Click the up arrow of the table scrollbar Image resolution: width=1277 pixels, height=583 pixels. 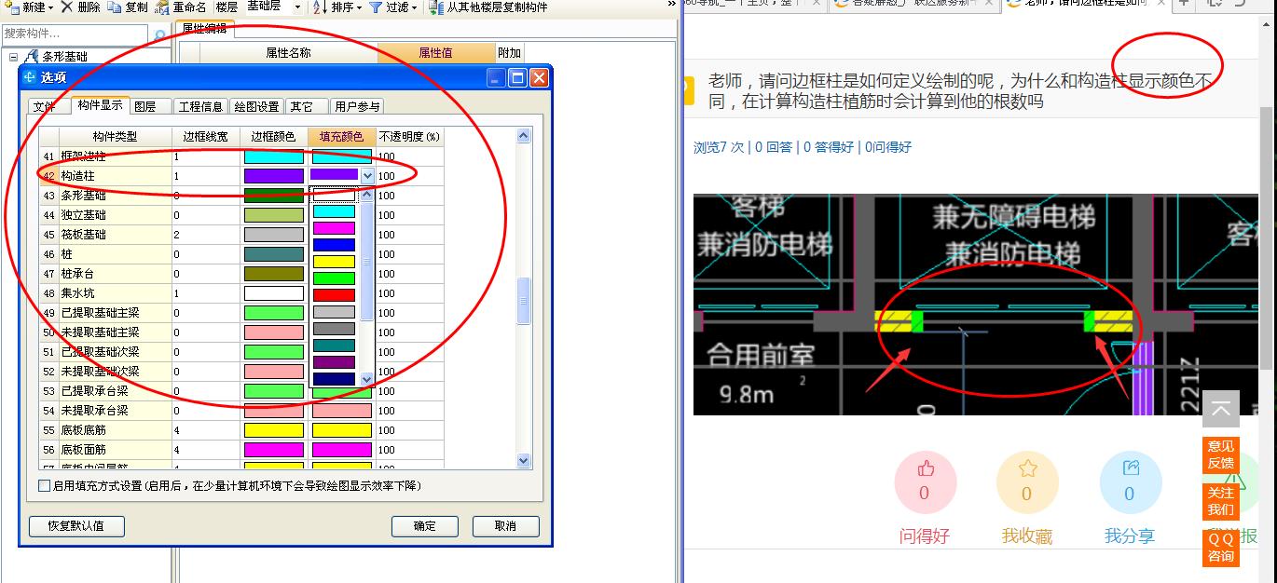(x=523, y=136)
